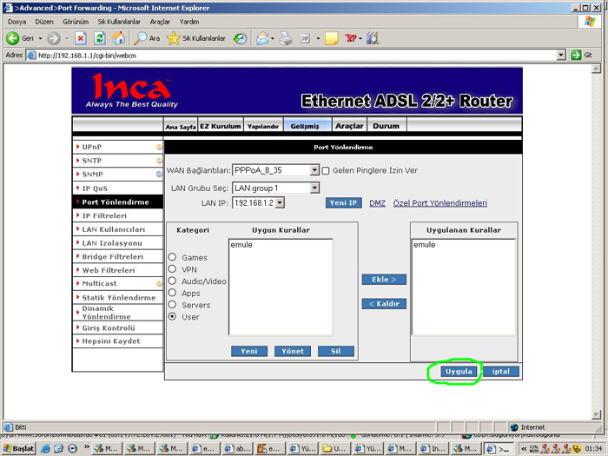This screenshot has width=608, height=456.
Task: Click the Multicast status indicator dot
Action: 159,284
